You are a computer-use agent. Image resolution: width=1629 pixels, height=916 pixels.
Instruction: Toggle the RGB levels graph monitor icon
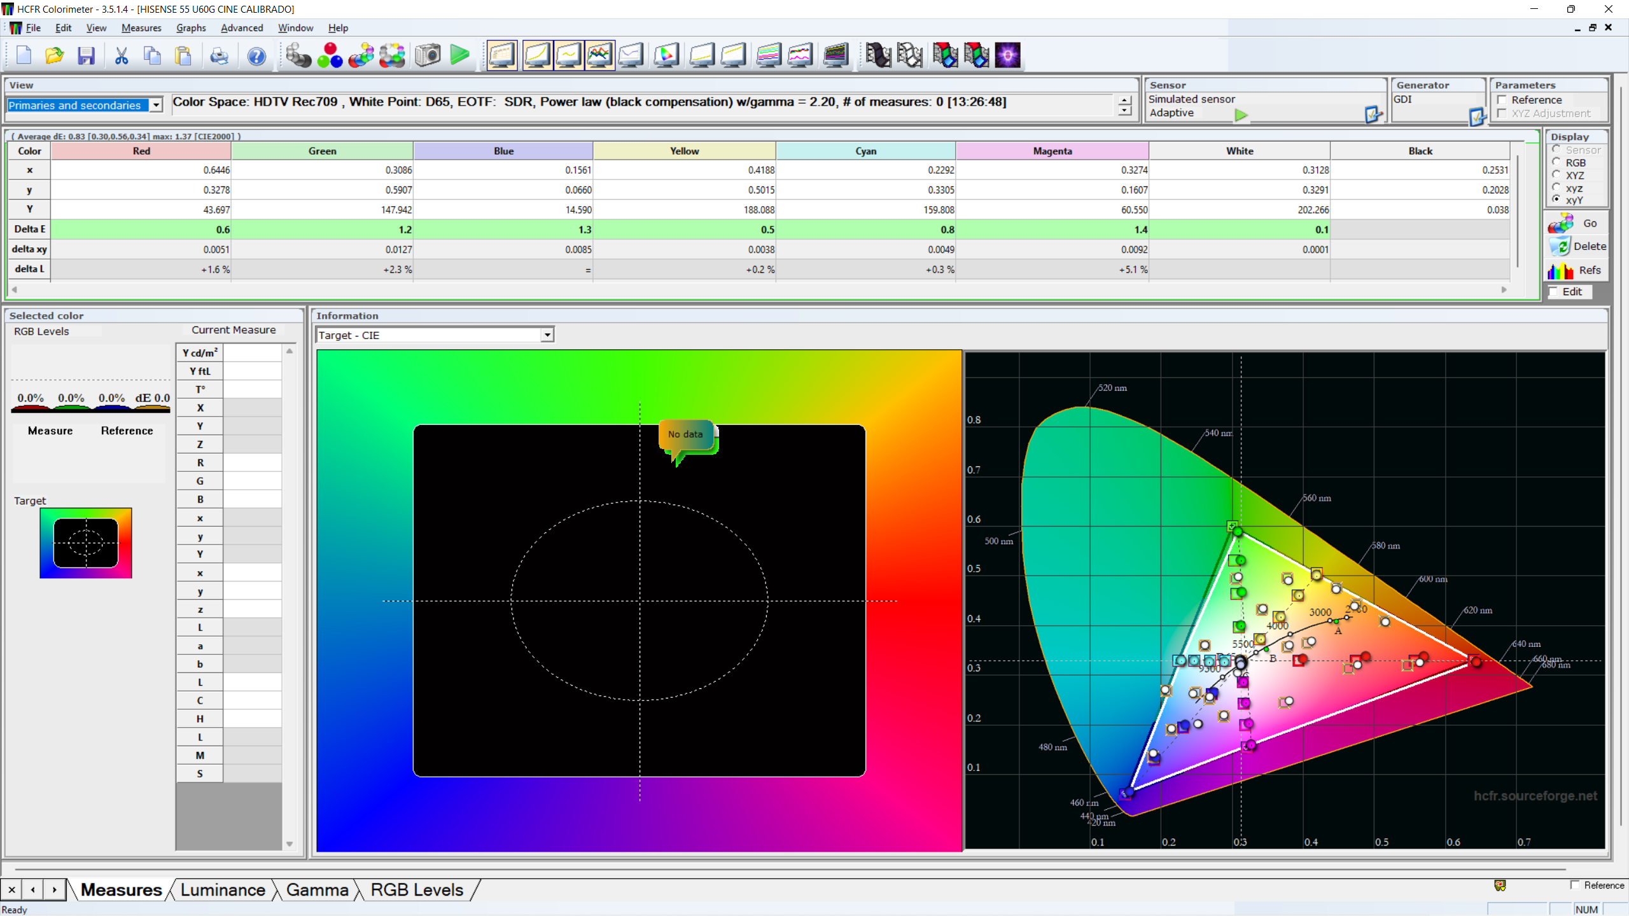600,55
